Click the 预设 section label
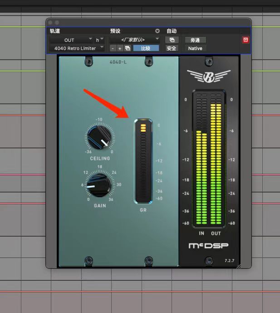The image size is (280, 313). tap(115, 31)
